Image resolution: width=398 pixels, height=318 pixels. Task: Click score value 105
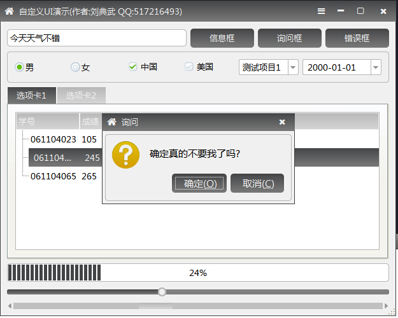coord(89,139)
